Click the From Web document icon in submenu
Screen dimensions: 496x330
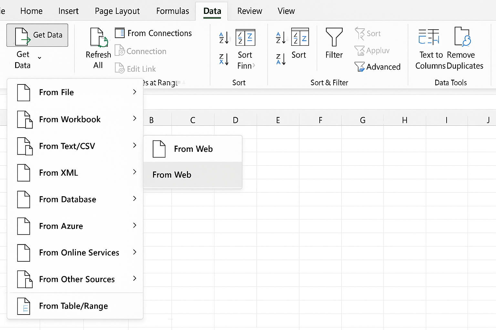tap(159, 149)
